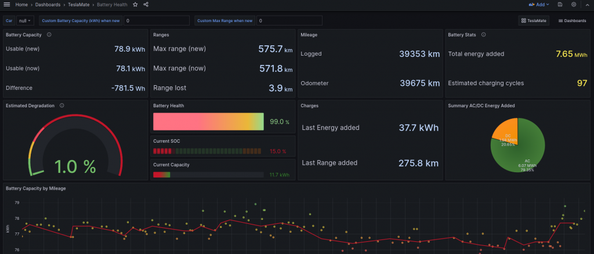Click the Current SOC segmented bar
The image size is (594, 254).
[x=207, y=151]
